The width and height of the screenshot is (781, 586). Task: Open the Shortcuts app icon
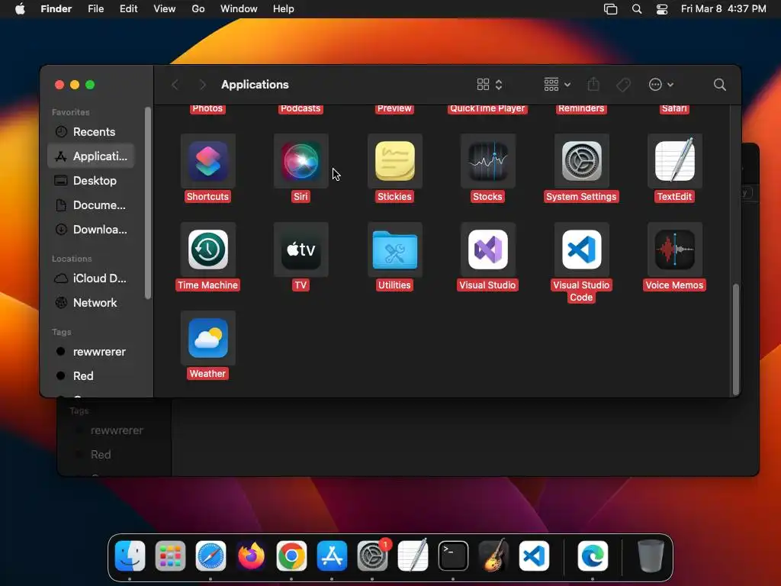click(x=207, y=161)
